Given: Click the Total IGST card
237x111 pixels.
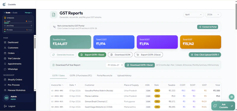Looking at the screenshot, I should coord(201,42).
